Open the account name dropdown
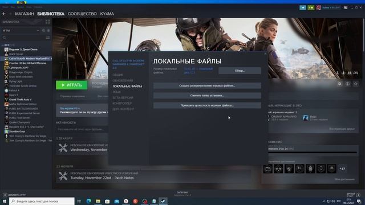 pyautogui.click(x=331, y=7)
